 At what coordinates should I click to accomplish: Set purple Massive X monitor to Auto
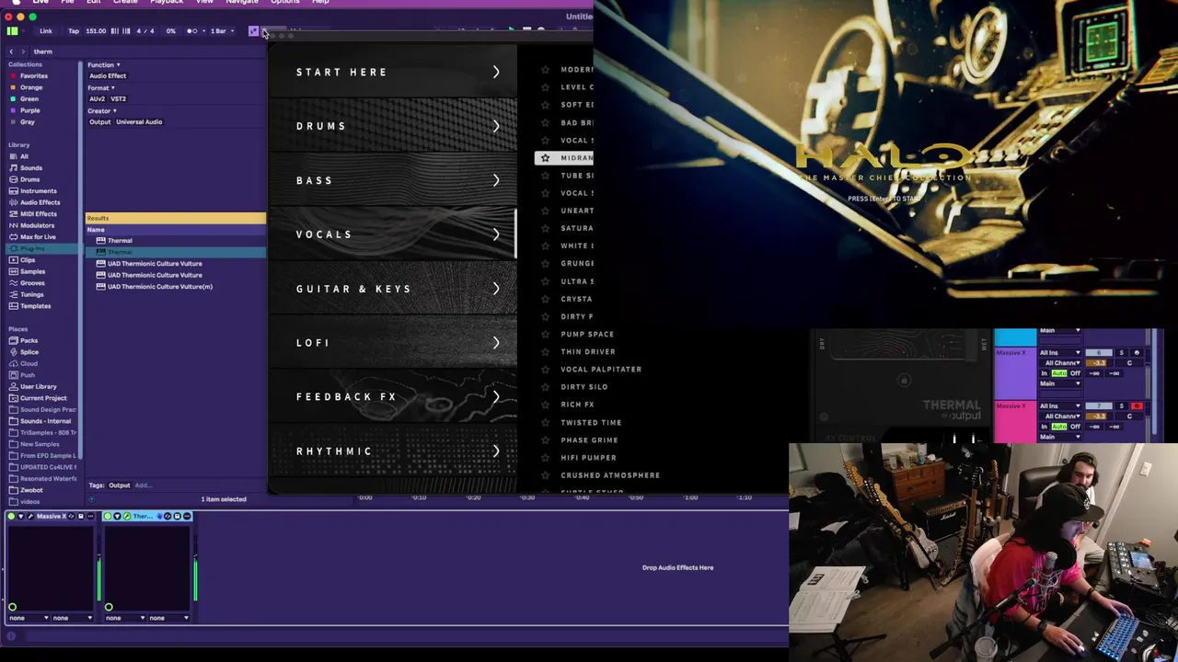coord(1059,373)
